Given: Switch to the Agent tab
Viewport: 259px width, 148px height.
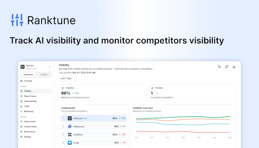Looking at the screenshot, I should coord(43,75).
